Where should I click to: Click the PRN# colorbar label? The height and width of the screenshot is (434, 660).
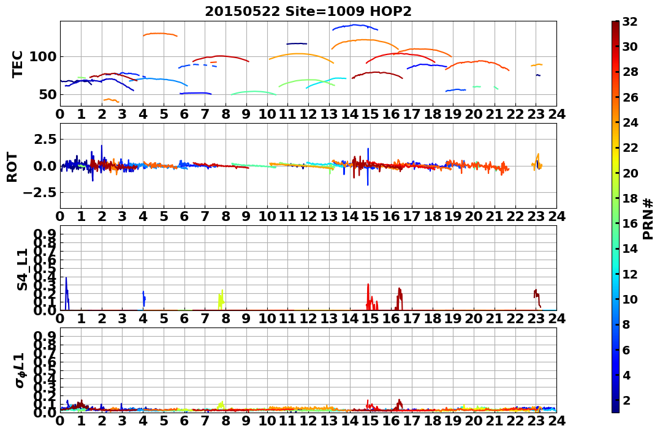coord(648,219)
